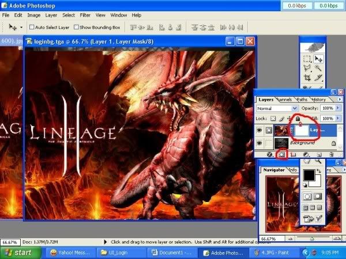Switch to Yahoo Messenger in taskbar

coord(70,253)
